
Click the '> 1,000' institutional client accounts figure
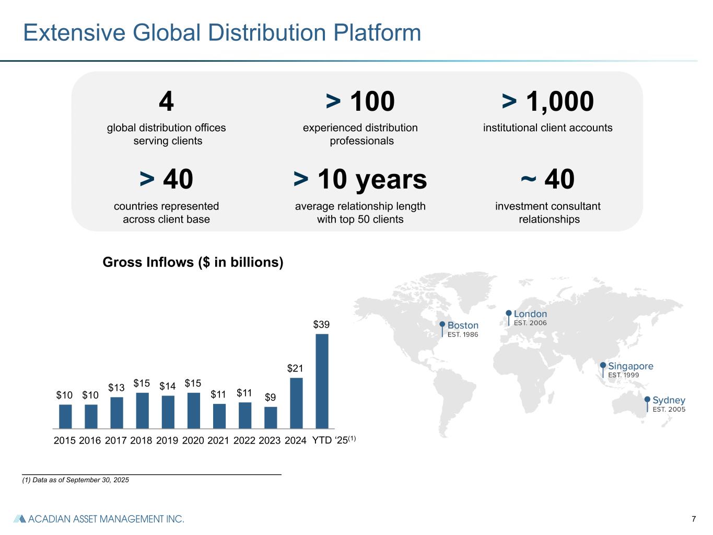tap(547, 101)
